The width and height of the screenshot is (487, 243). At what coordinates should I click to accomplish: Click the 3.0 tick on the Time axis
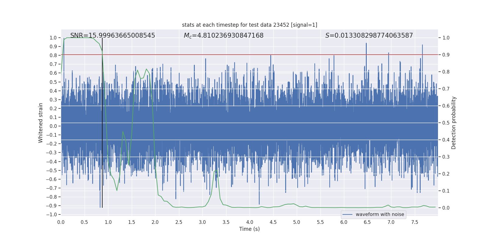(202, 222)
